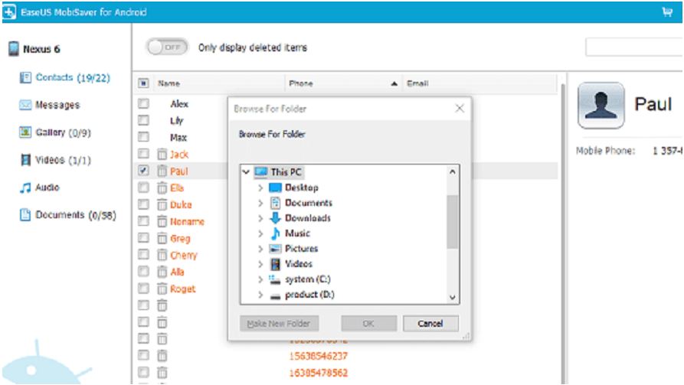This screenshot has height=385, width=684.
Task: Click the OK button in dialog
Action: point(368,324)
